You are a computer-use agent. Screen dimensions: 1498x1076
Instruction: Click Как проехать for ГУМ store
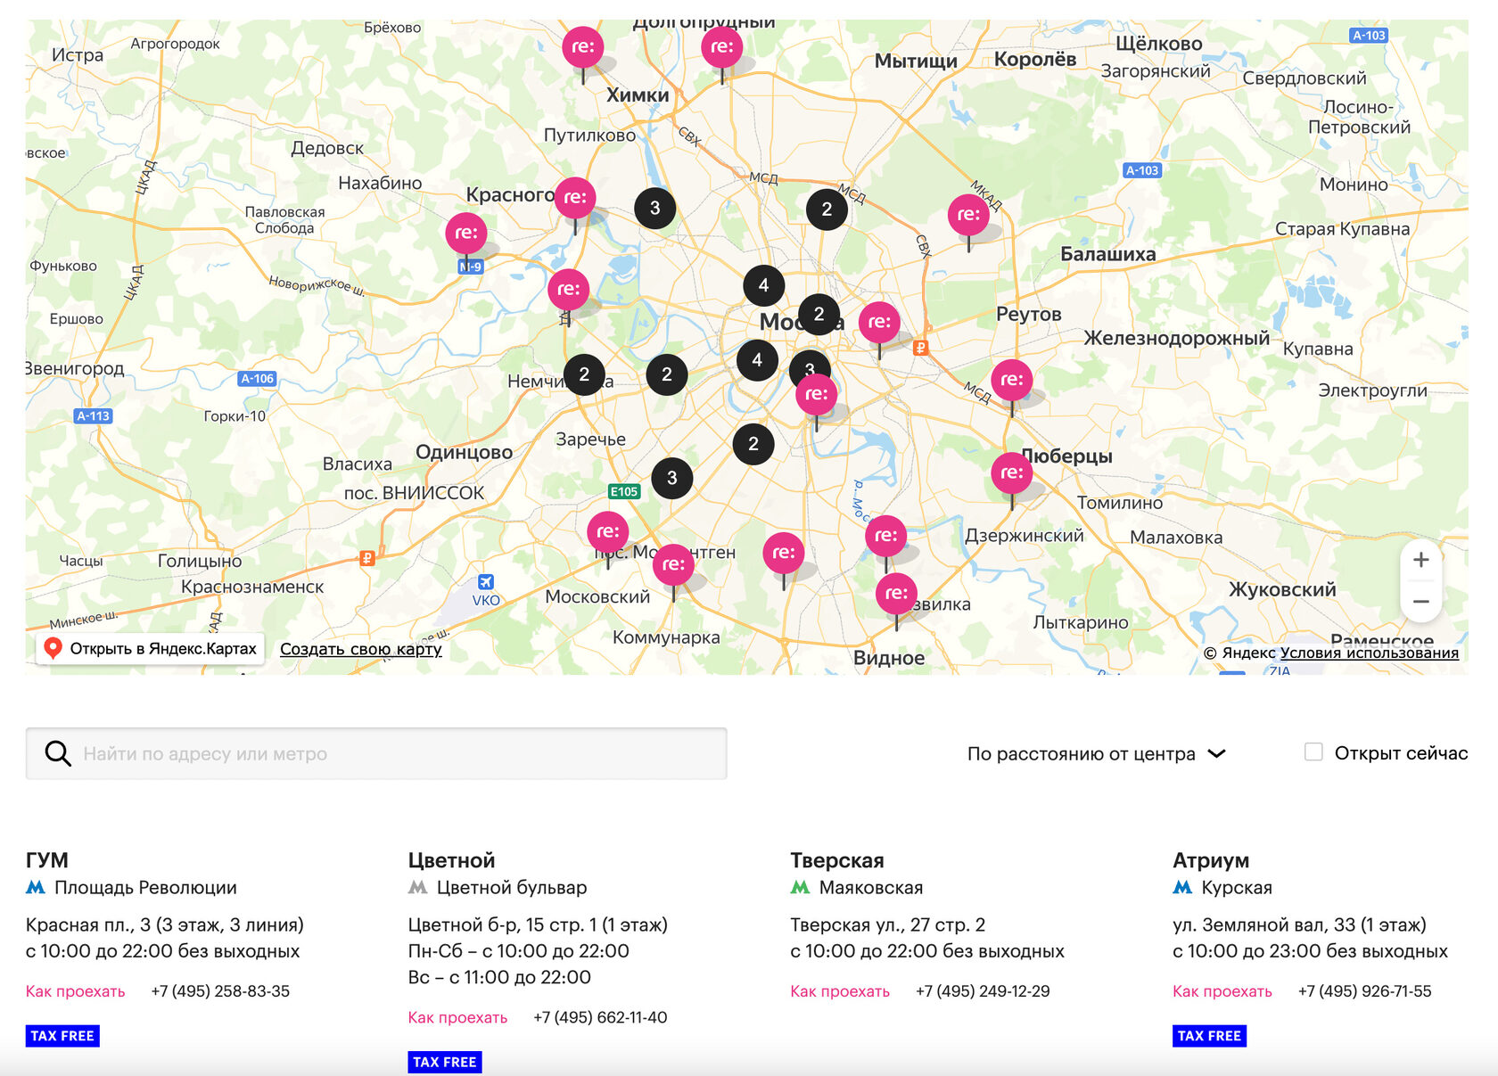click(x=76, y=991)
